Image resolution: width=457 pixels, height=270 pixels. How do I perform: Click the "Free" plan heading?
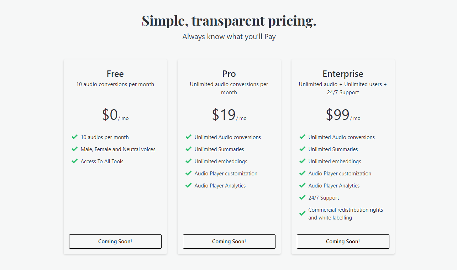pyautogui.click(x=115, y=74)
